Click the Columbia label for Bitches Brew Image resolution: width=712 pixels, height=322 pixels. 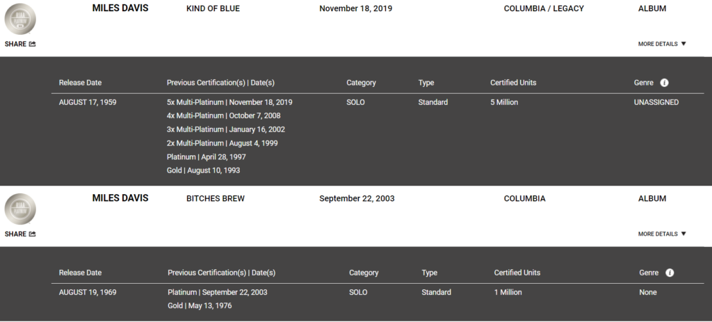coord(524,198)
